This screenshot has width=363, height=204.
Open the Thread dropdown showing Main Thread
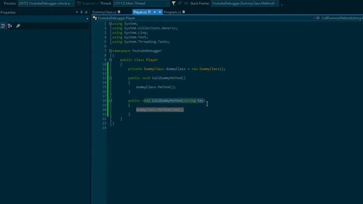[x=141, y=3]
